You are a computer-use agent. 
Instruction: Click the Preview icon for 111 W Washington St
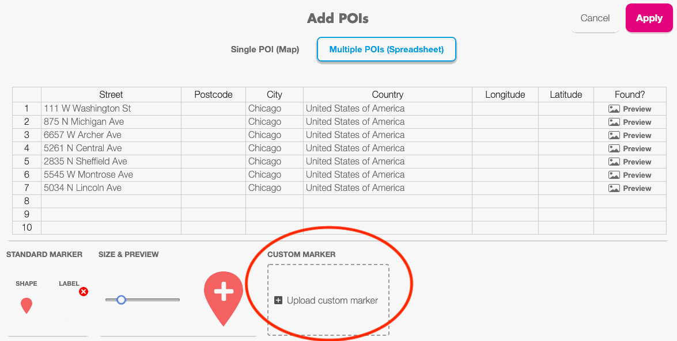point(614,109)
